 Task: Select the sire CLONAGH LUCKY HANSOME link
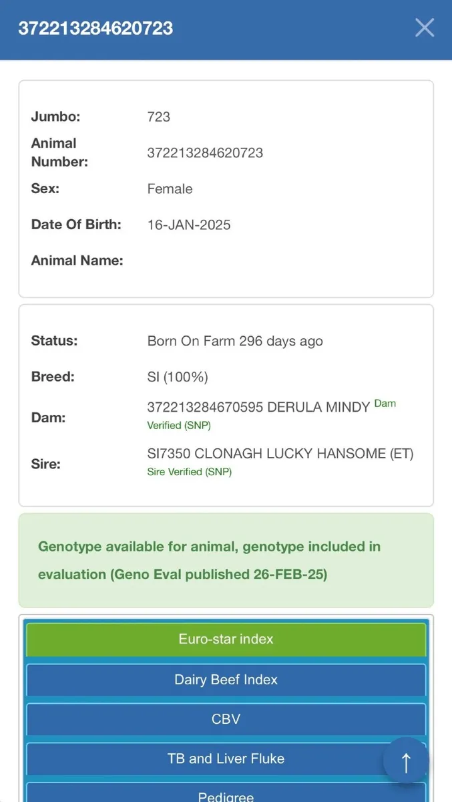point(280,453)
